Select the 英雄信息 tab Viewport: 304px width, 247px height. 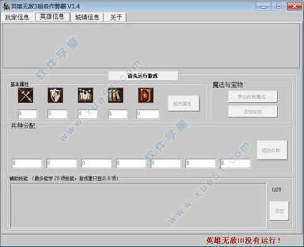tap(52, 17)
